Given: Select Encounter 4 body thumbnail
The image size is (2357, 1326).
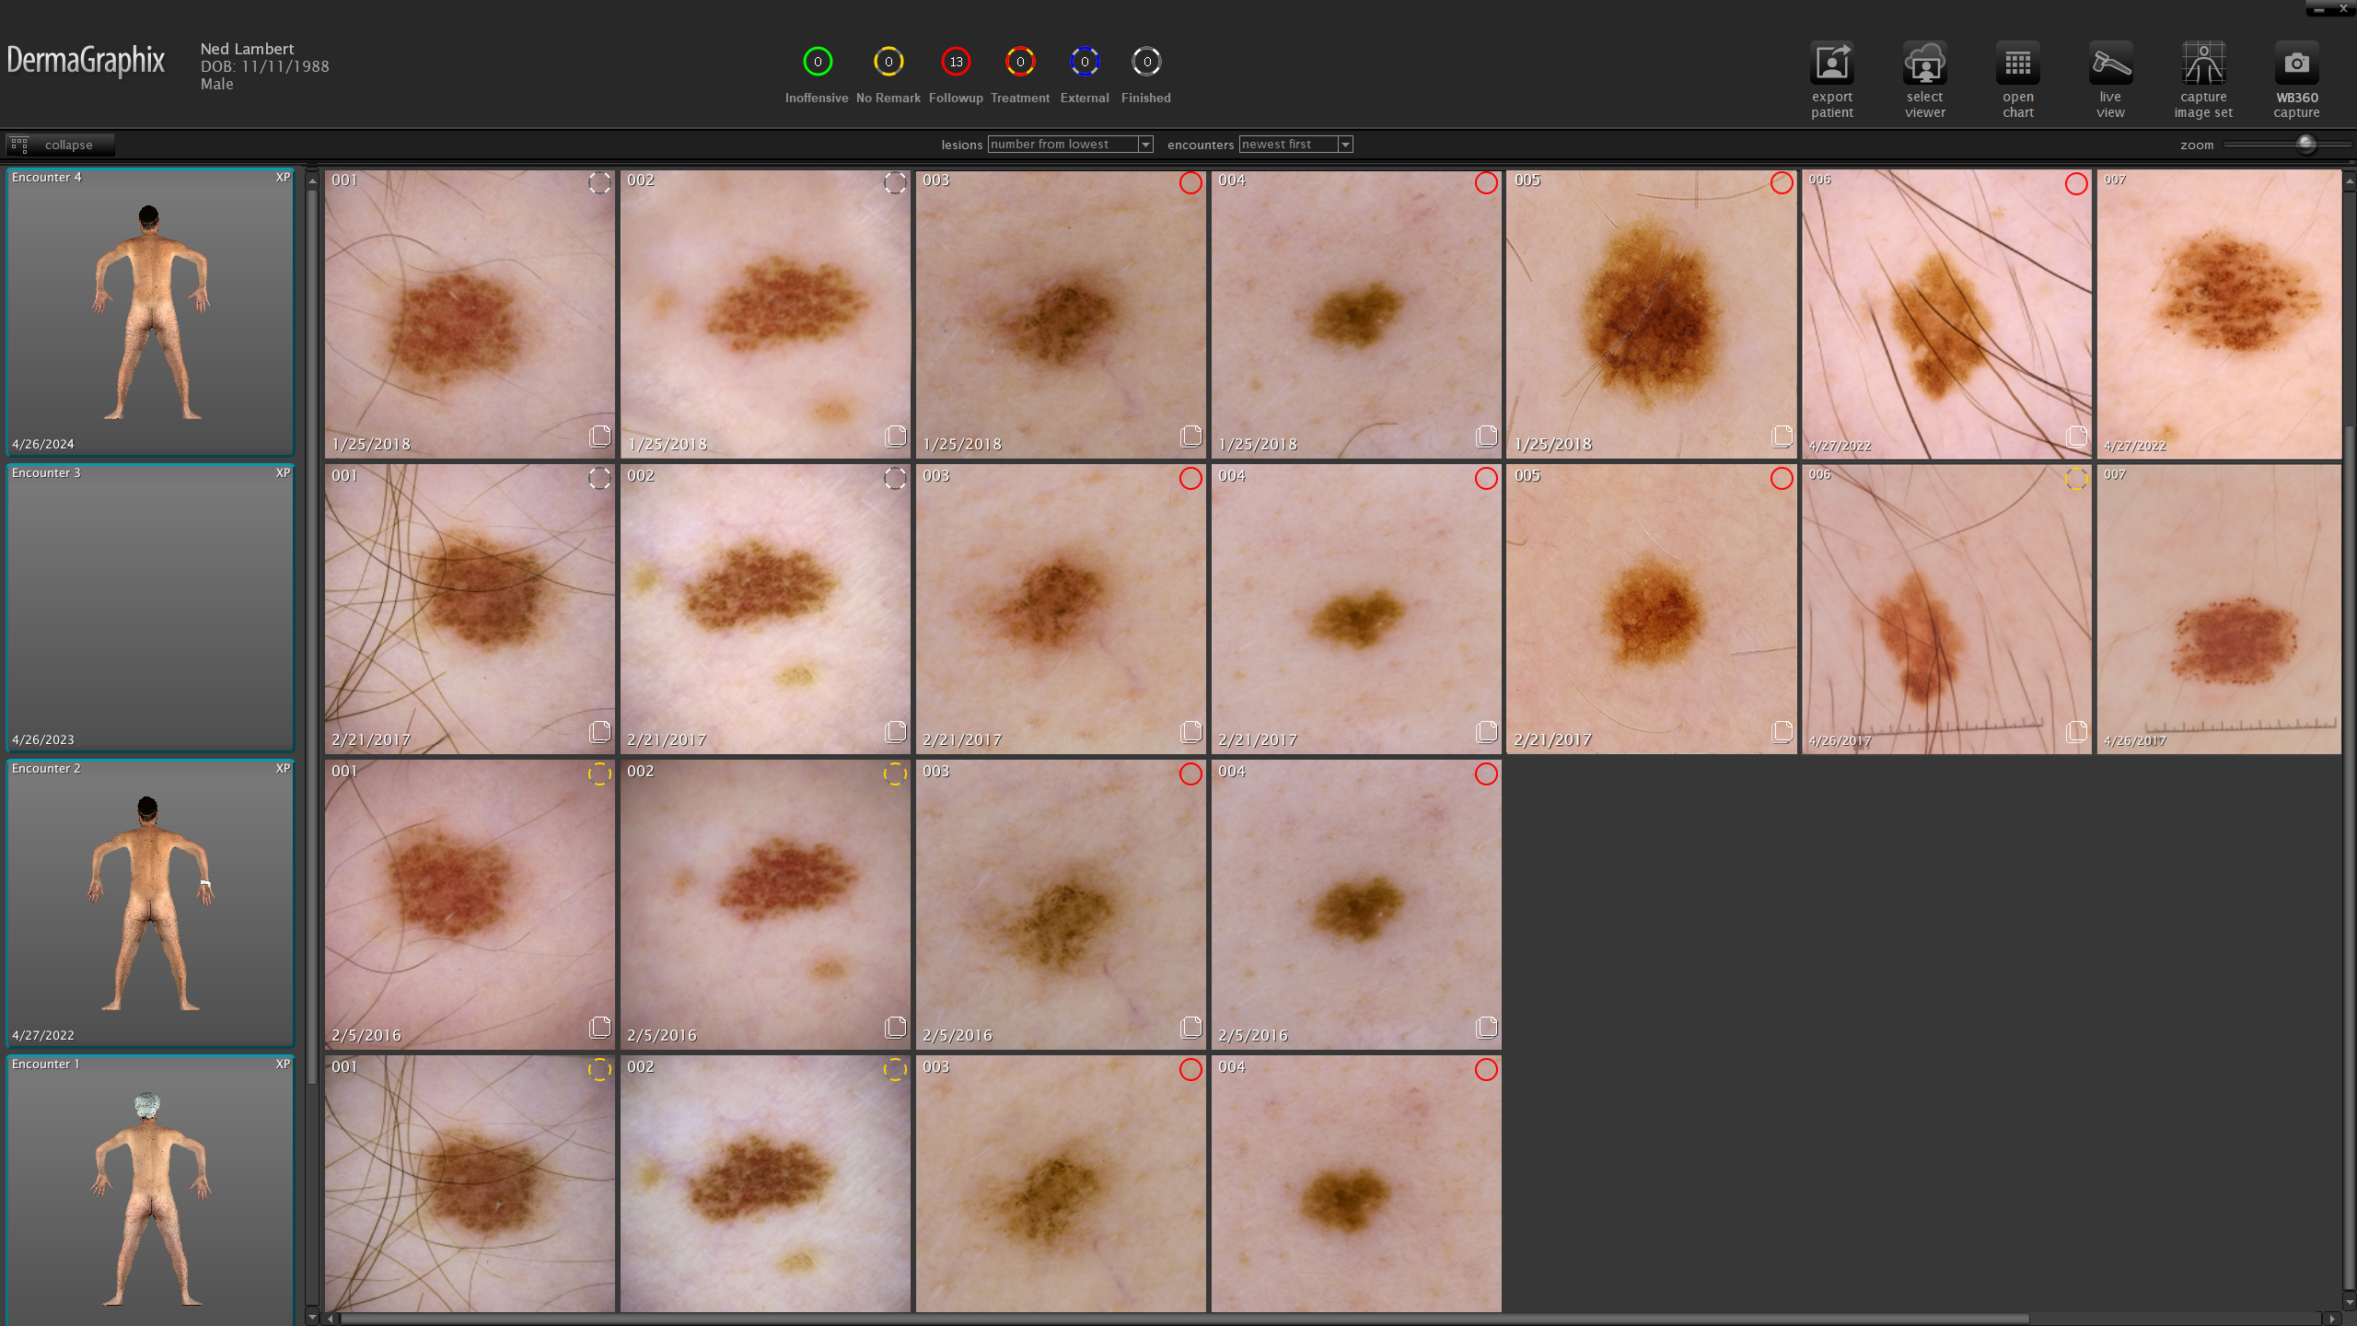Looking at the screenshot, I should 150,311.
